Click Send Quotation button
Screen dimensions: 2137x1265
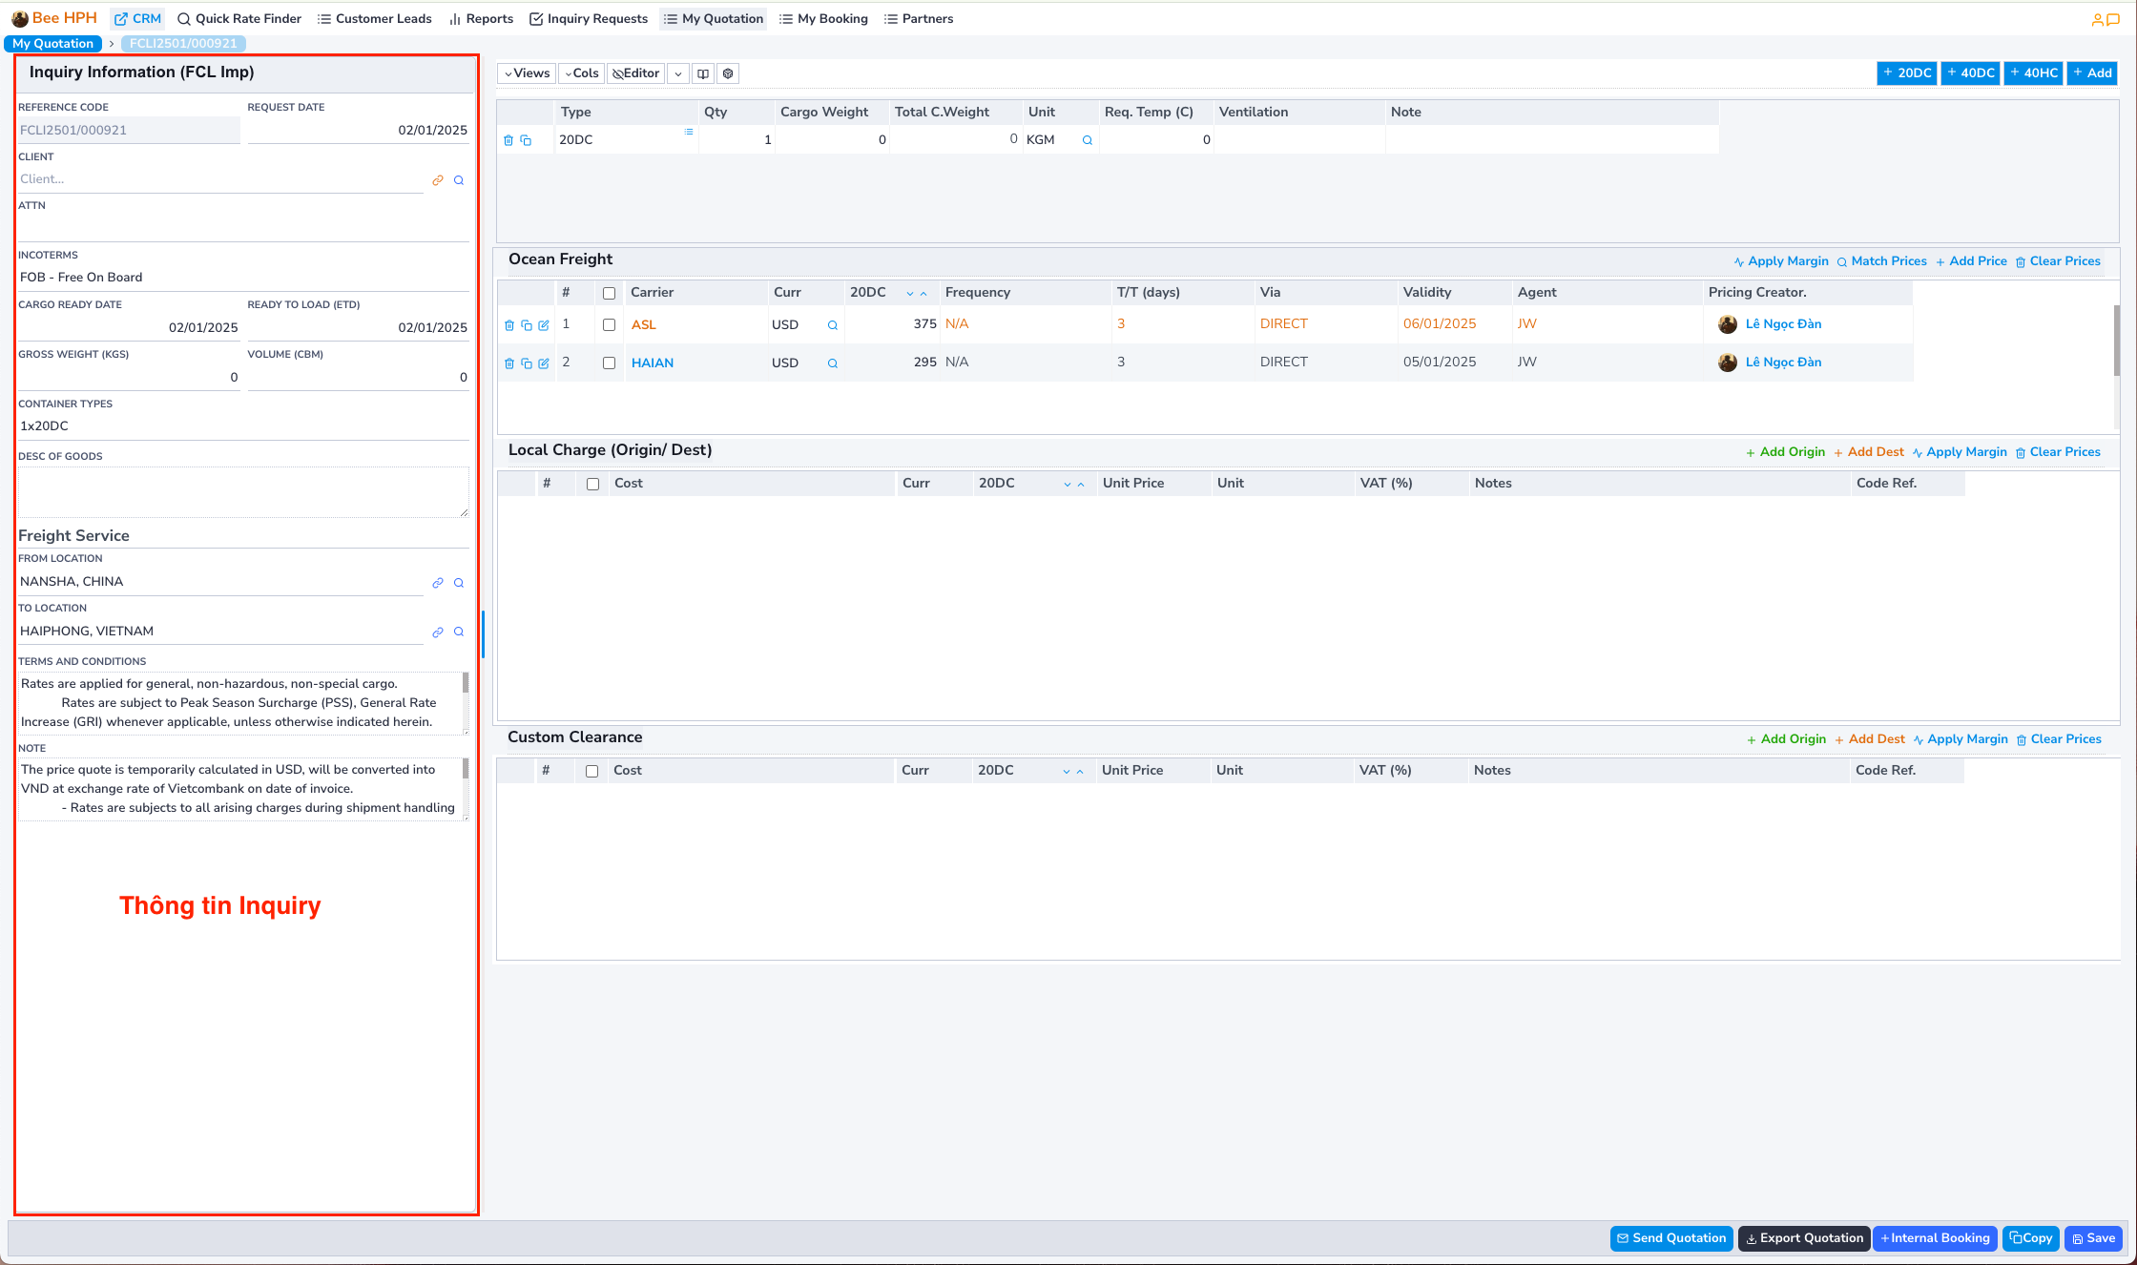pyautogui.click(x=1671, y=1238)
